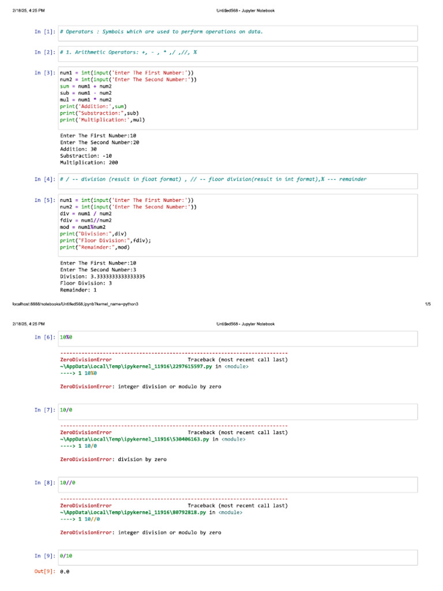This screenshot has width=443, height=591.
Task: Select the "Remainder: 1" output text
Action: [x=78, y=290]
